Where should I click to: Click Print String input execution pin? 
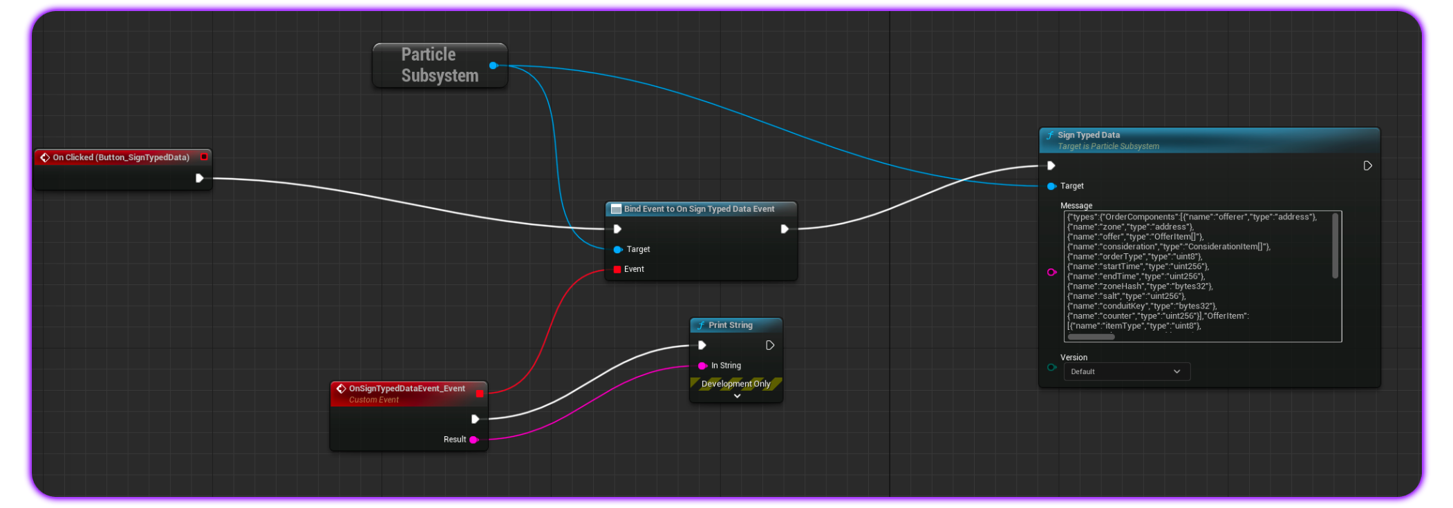(x=702, y=345)
